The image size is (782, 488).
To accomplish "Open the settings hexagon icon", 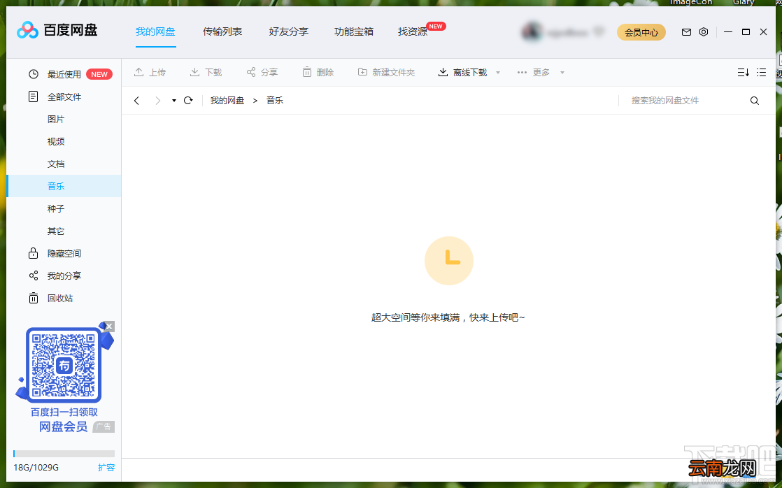I will pyautogui.click(x=704, y=32).
